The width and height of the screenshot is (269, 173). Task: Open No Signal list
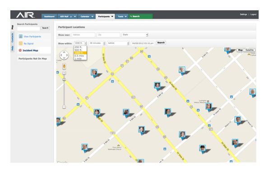coord(28,44)
